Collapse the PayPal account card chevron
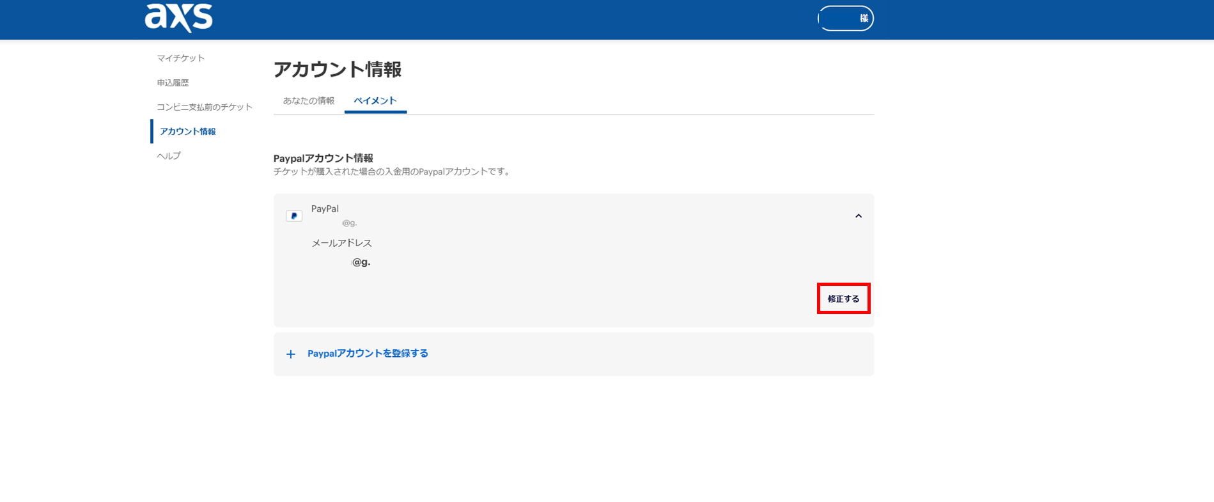Screen dimensions: 1214x502 point(859,216)
